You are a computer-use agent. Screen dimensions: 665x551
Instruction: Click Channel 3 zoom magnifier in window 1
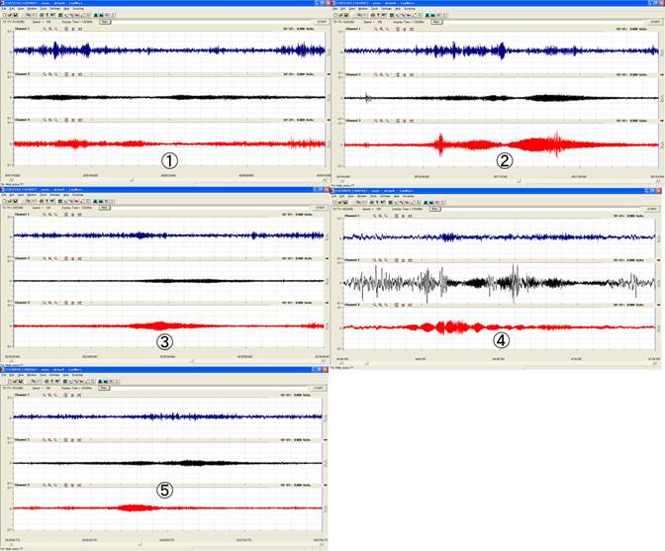[x=45, y=120]
